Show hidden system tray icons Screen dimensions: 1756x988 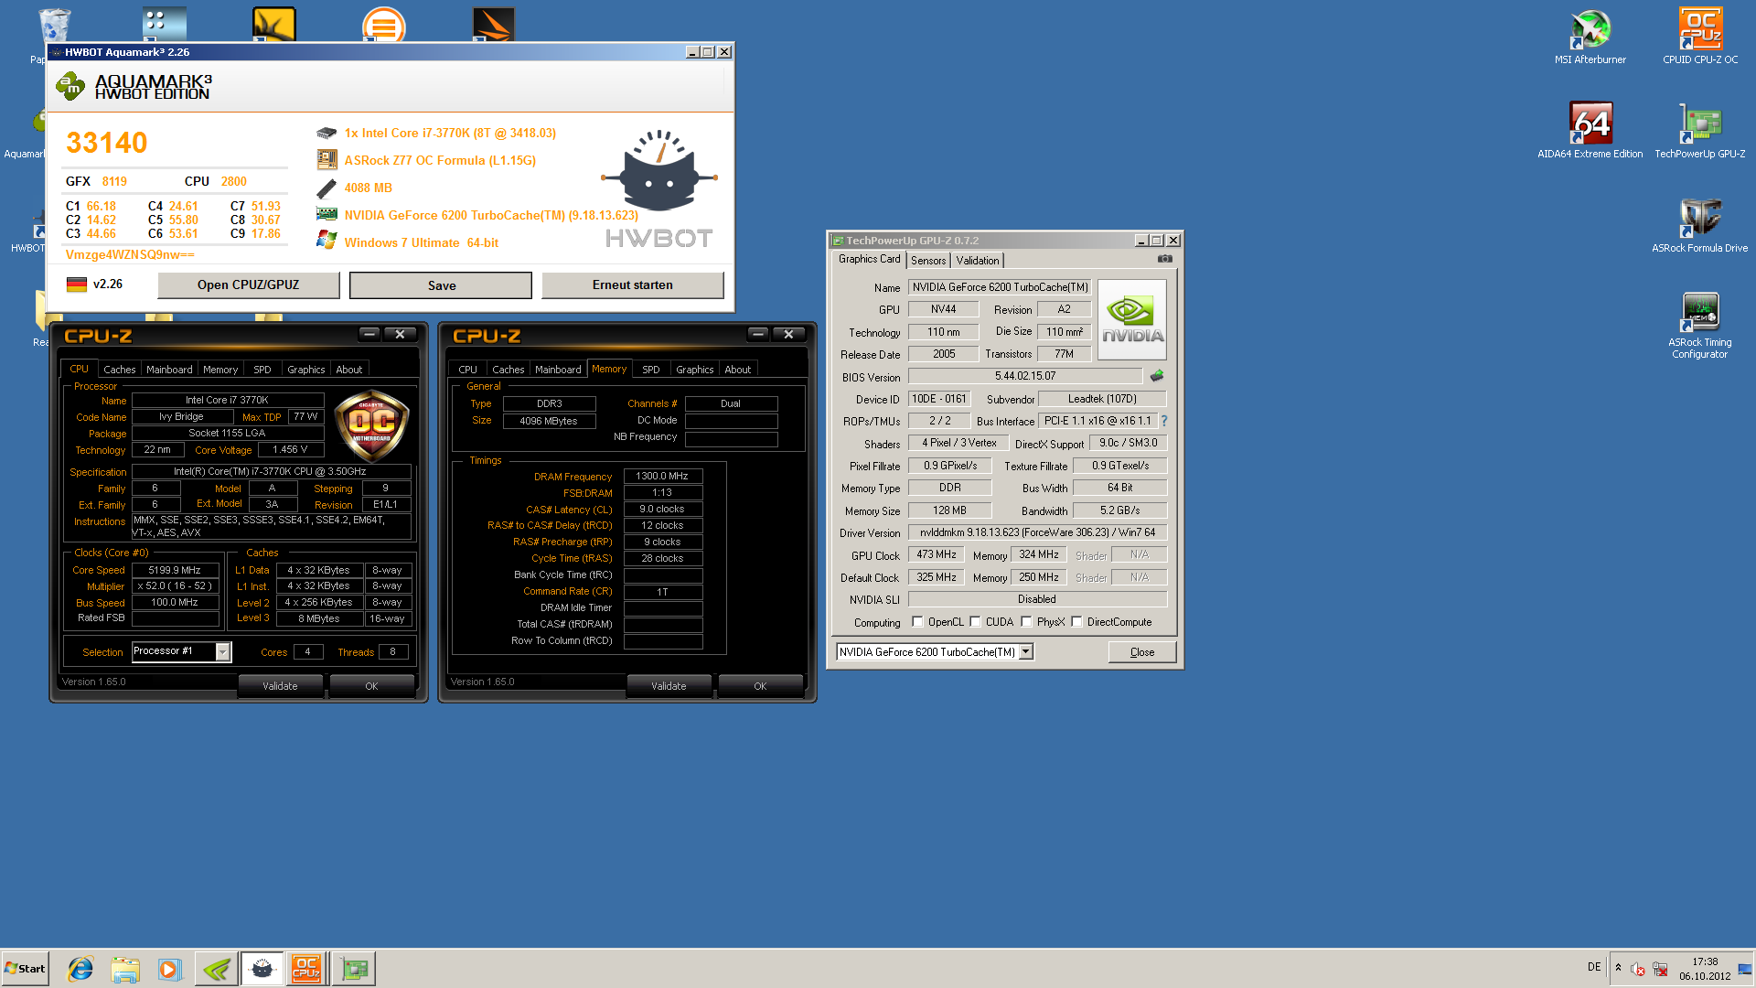tap(1618, 968)
